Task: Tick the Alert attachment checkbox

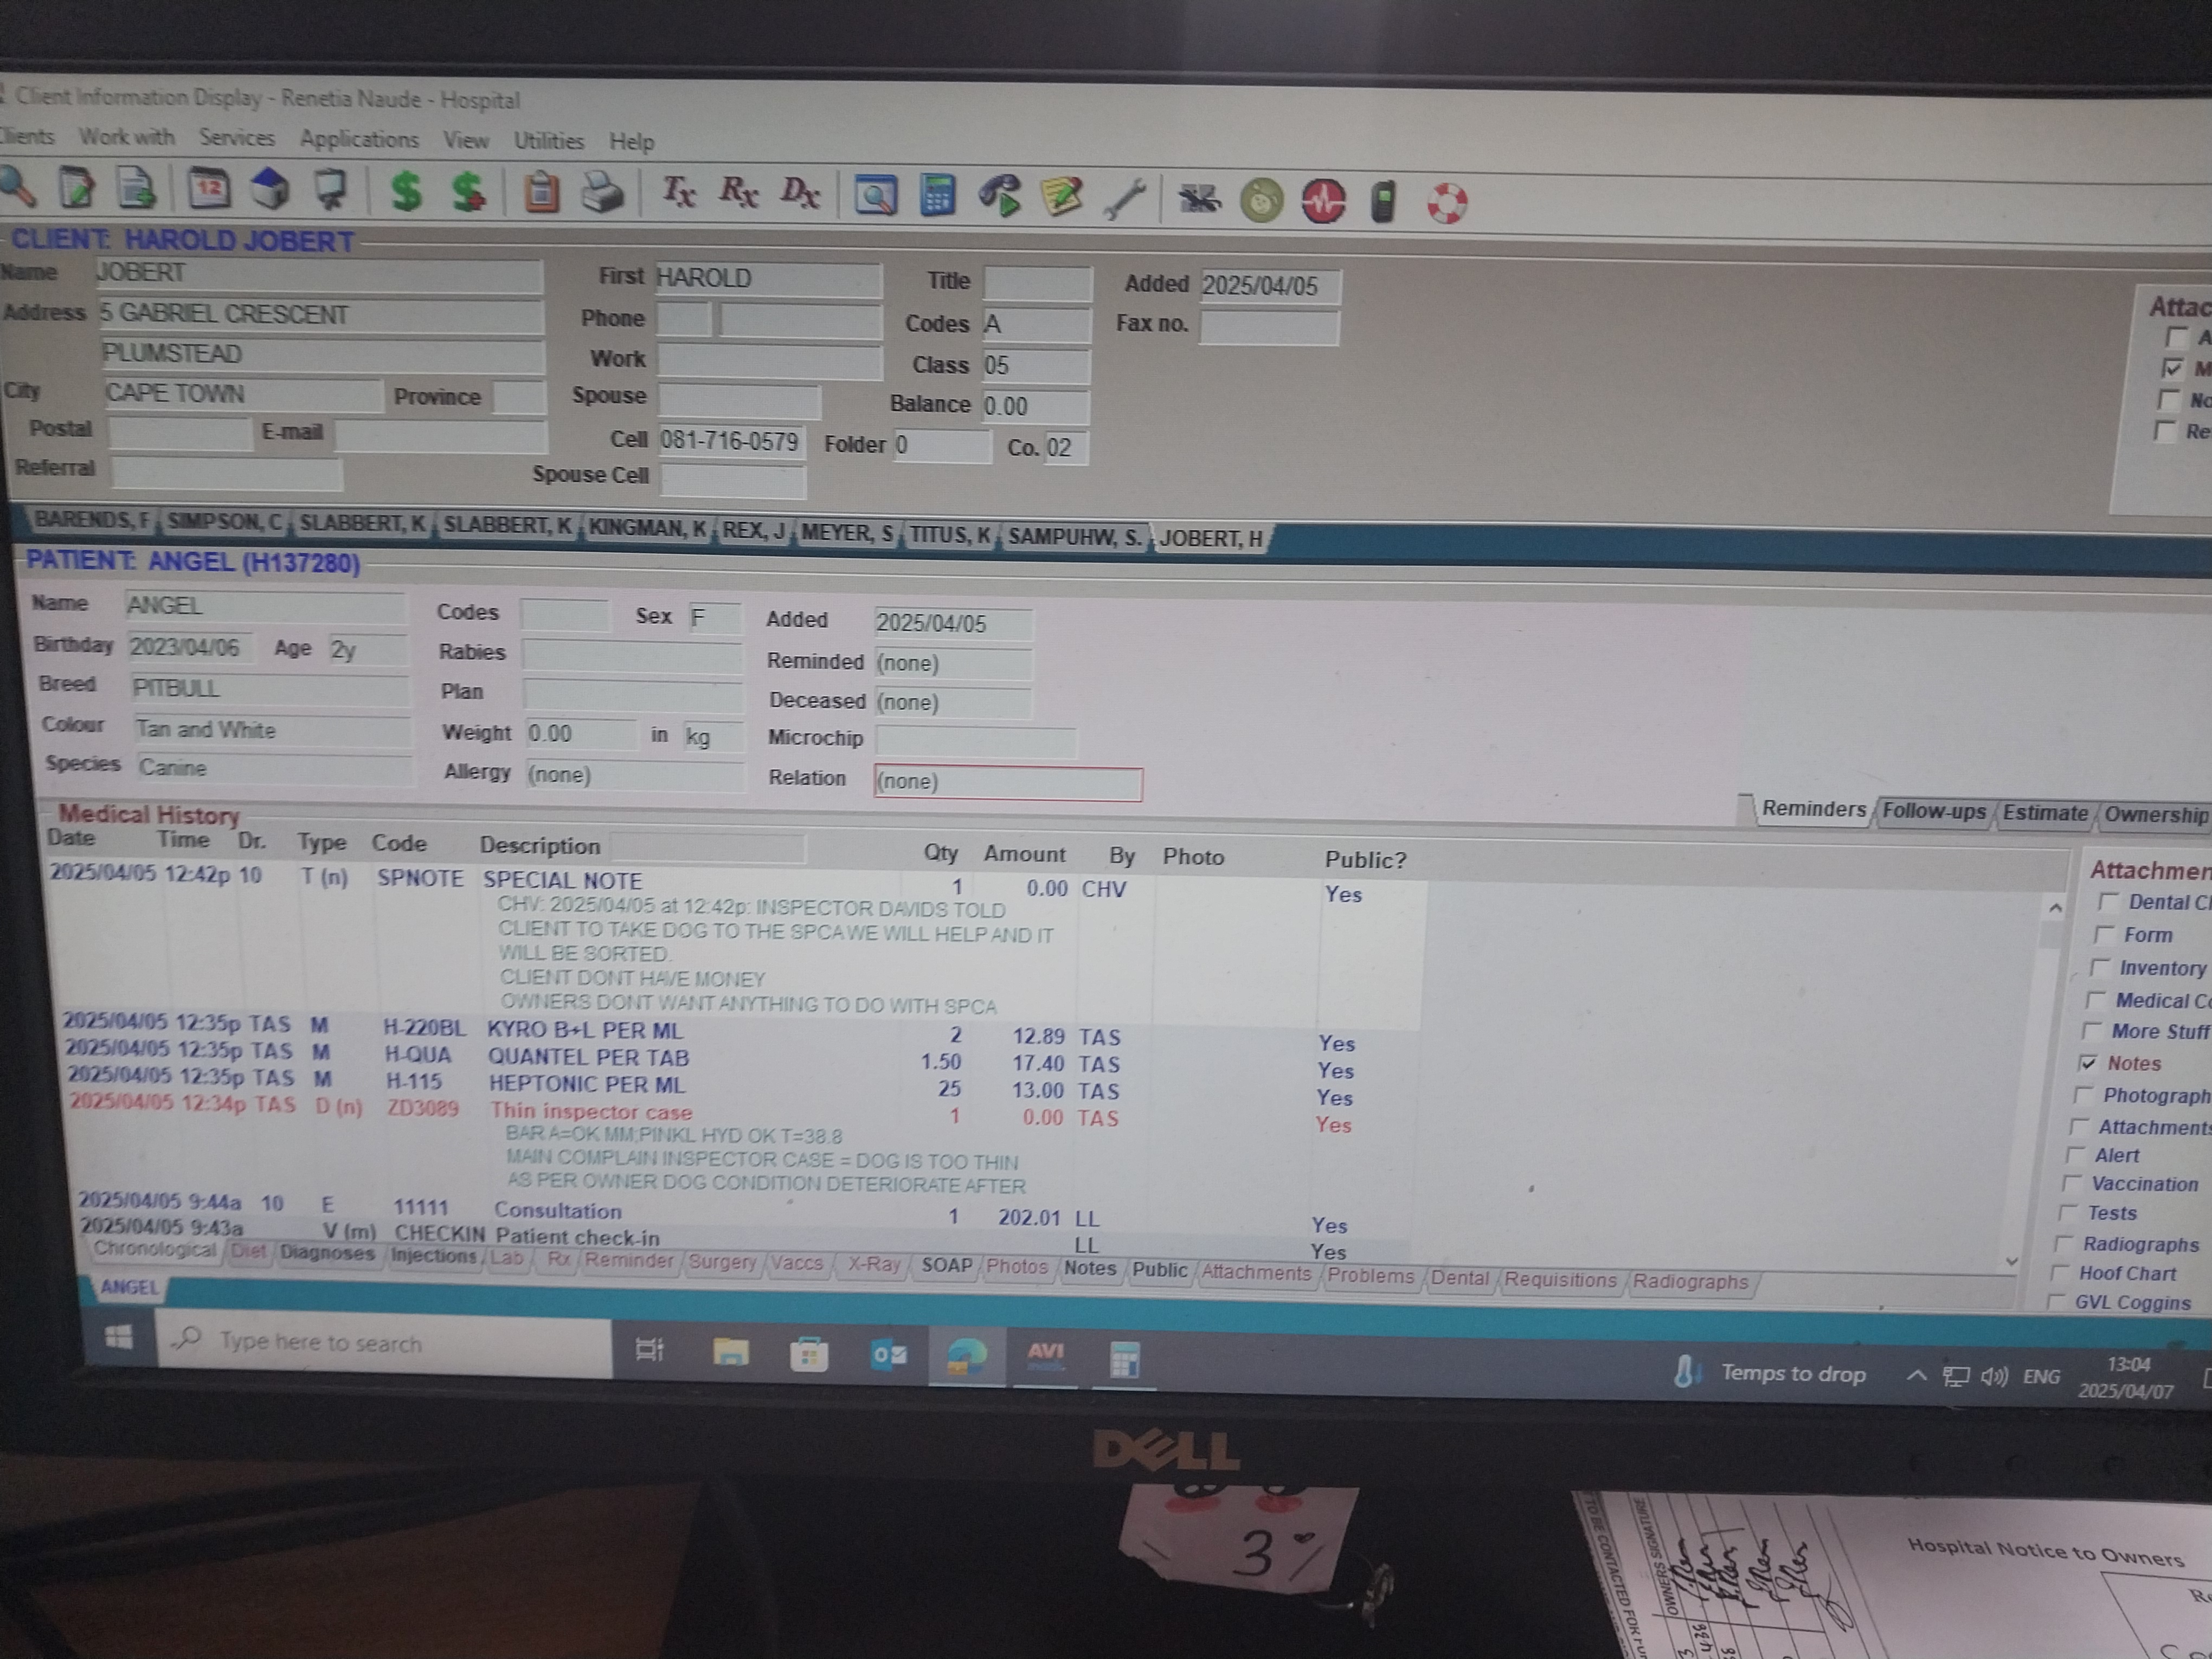Action: click(x=2076, y=1155)
